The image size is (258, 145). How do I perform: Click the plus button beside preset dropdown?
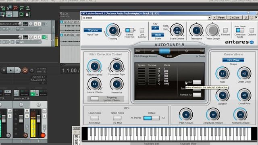point(214,18)
